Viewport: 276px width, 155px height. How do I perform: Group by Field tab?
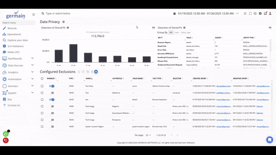(x=177, y=32)
